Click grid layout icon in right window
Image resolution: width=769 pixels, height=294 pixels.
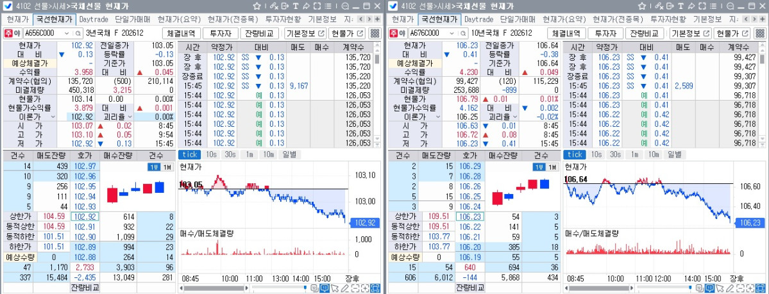coord(759,33)
